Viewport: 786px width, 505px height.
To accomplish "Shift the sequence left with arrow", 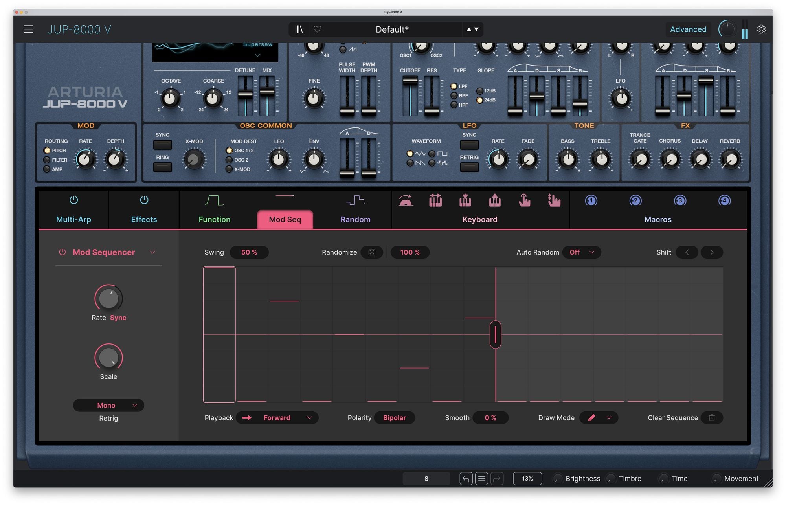I will [x=687, y=252].
